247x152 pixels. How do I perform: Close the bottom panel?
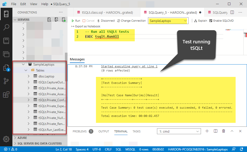click(240, 131)
